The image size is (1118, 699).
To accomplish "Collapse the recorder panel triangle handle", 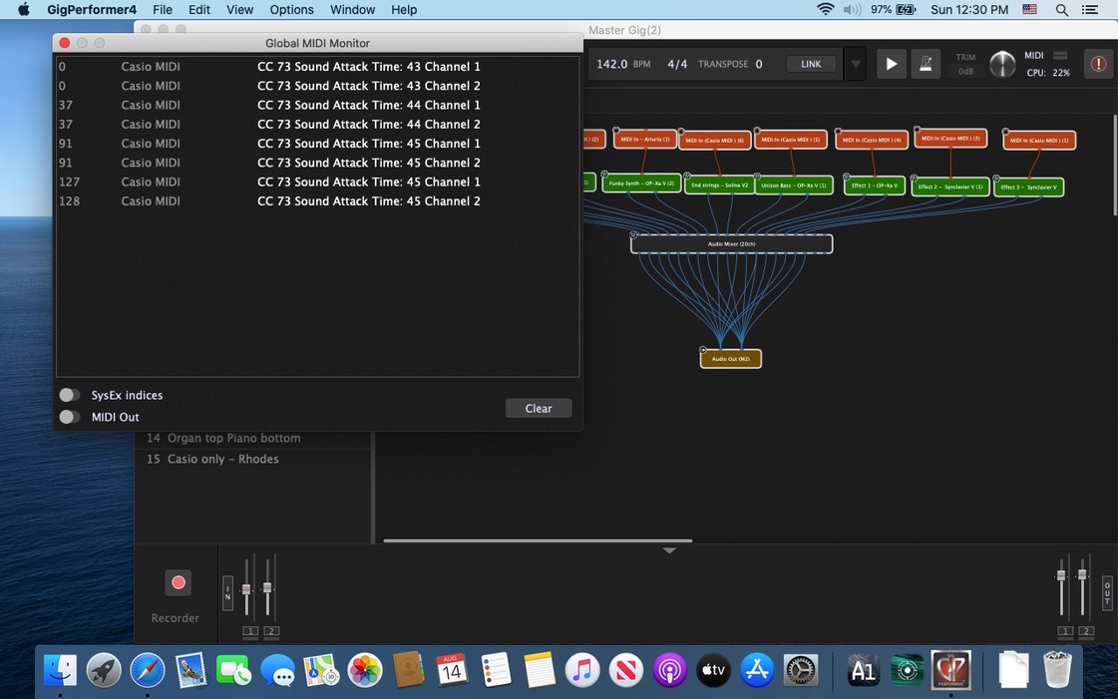I will pyautogui.click(x=669, y=550).
